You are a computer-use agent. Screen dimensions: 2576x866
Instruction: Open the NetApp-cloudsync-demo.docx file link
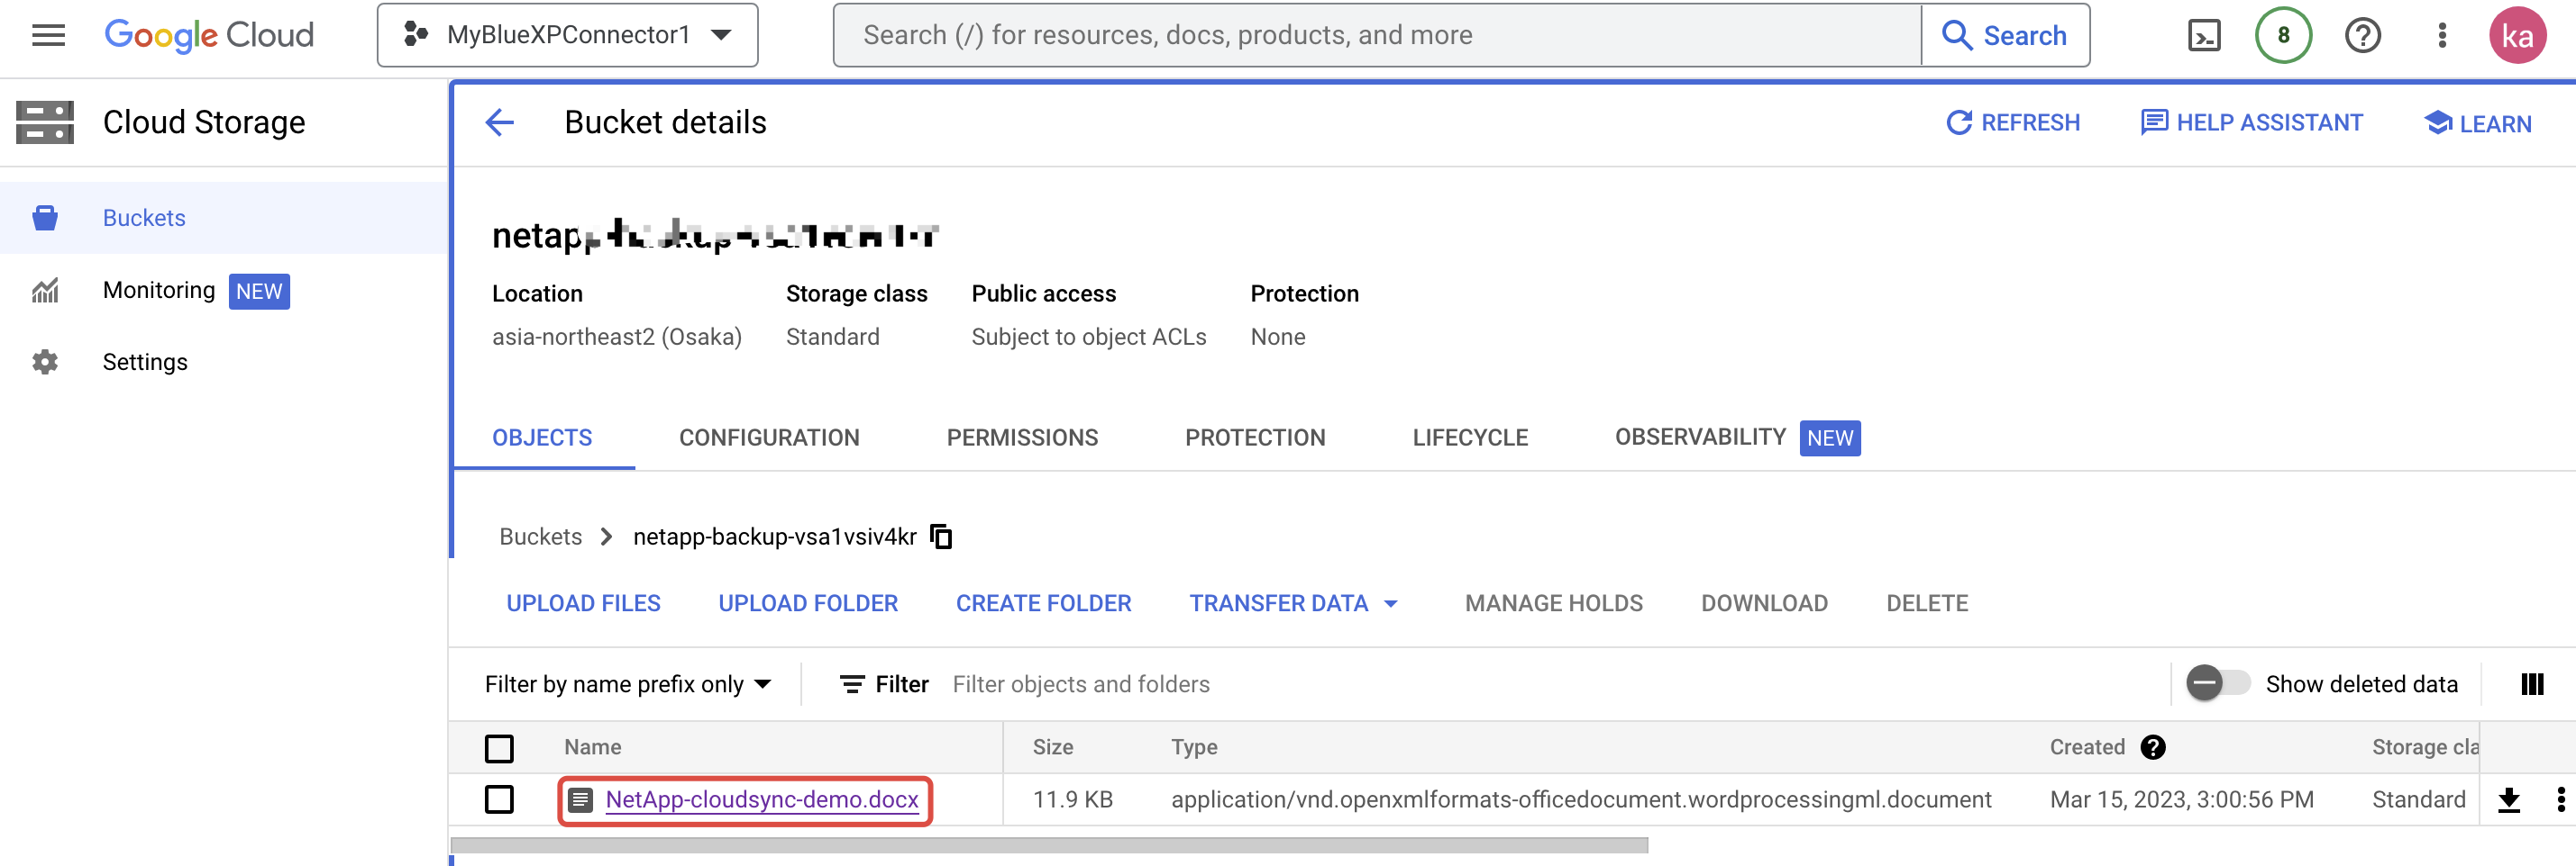761,800
